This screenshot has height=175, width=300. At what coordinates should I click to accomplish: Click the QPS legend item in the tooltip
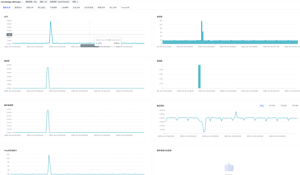click(x=100, y=43)
